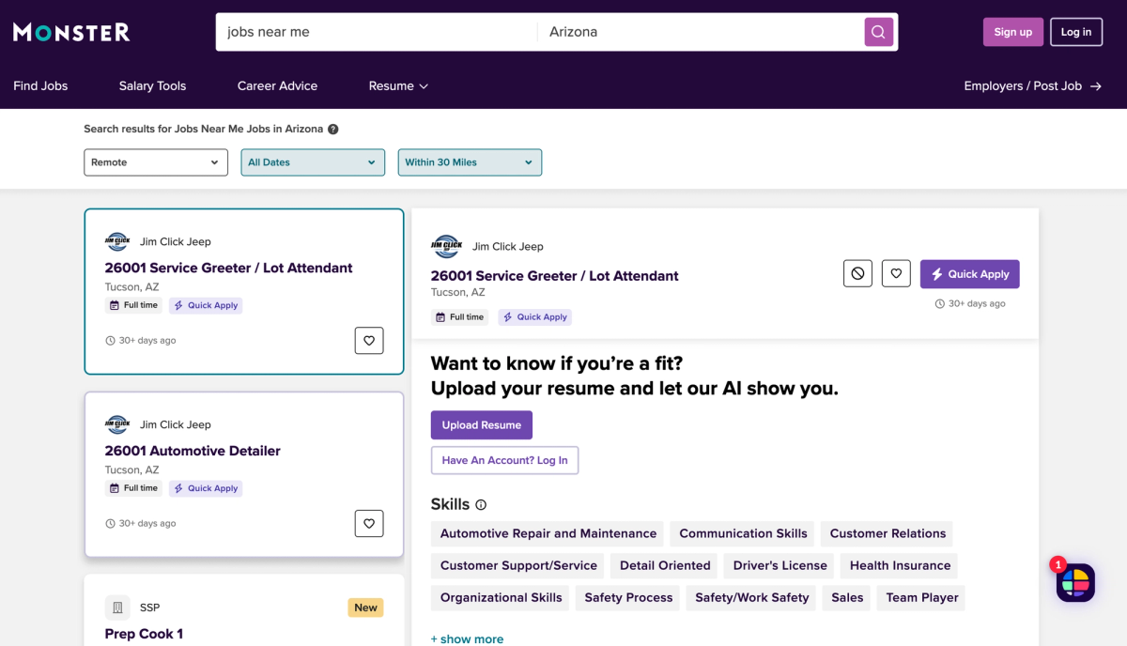Select Driver's License skill tag

(x=780, y=566)
